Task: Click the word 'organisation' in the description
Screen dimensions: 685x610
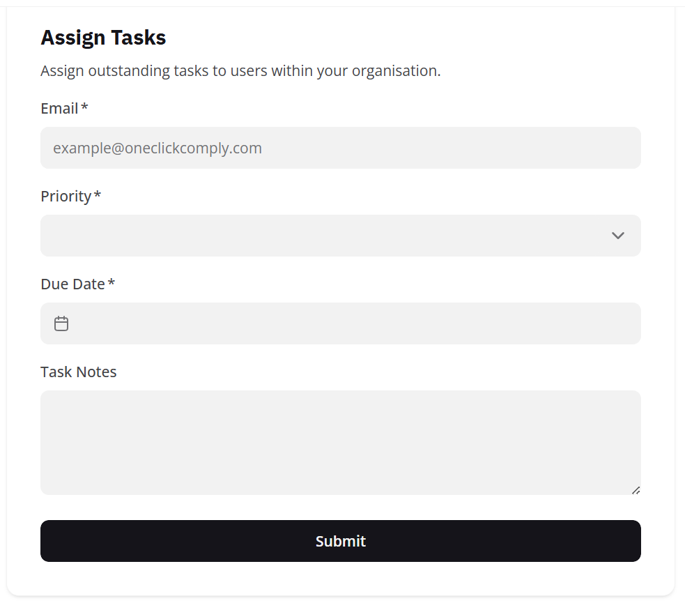Action: pyautogui.click(x=396, y=71)
